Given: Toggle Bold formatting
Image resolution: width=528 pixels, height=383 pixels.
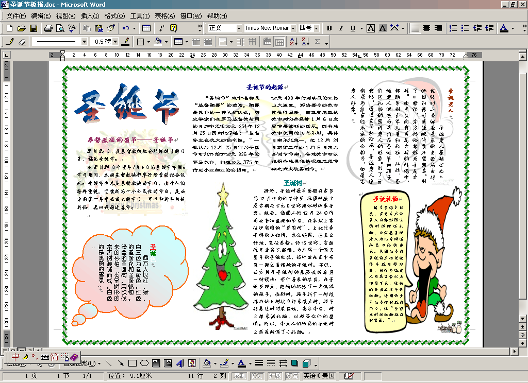Looking at the screenshot, I should point(329,28).
